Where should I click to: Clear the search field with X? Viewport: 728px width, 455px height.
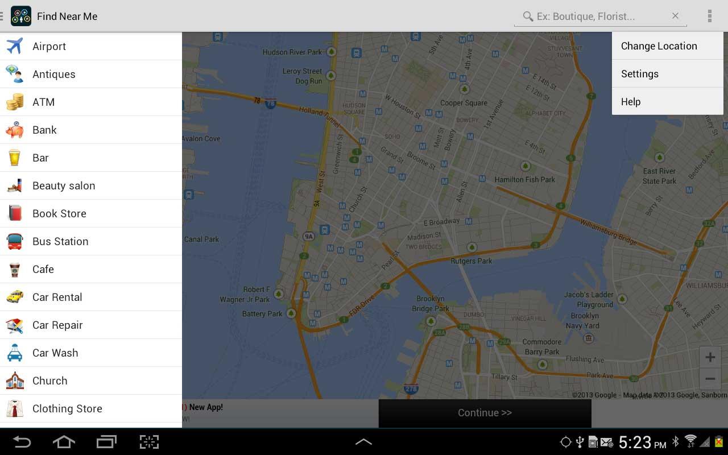[675, 16]
